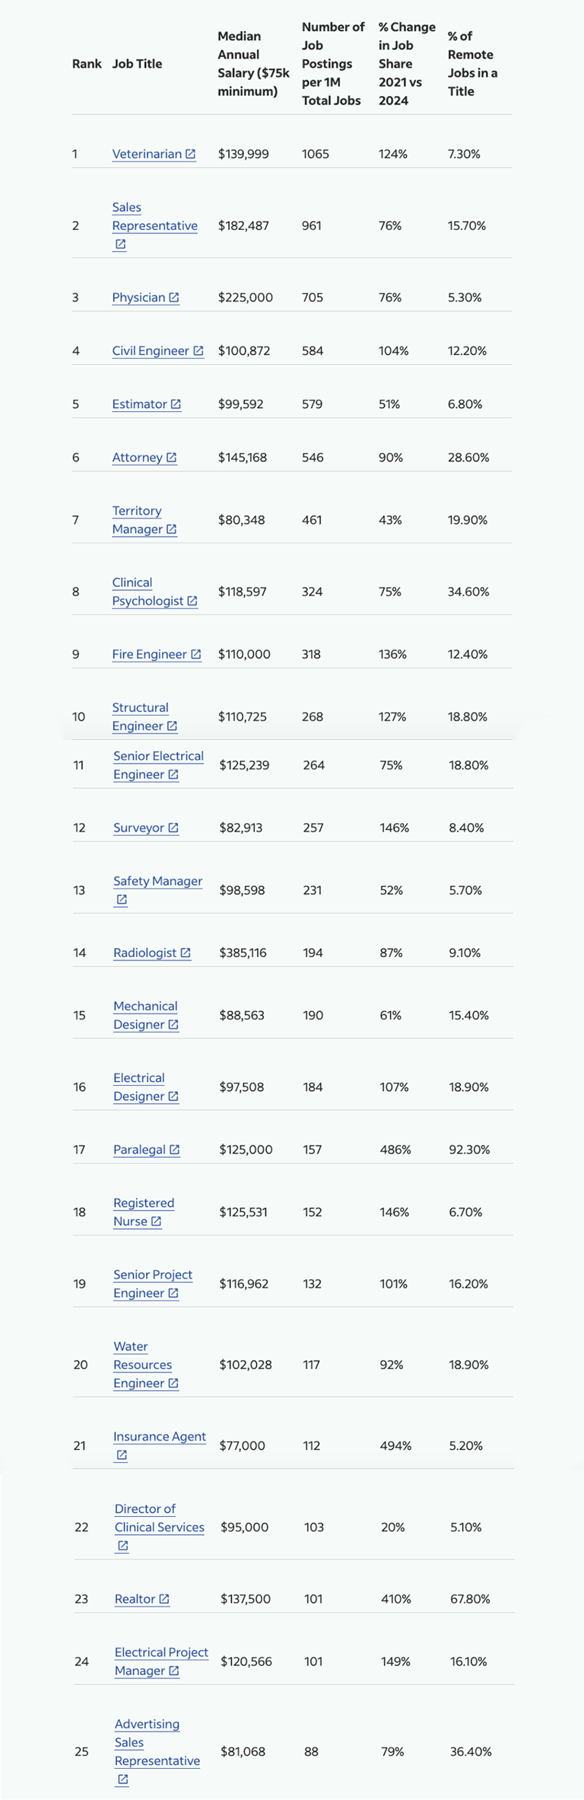Click the external link icon beside Surveyor
Screen dimensions: 584x1800
click(x=173, y=828)
